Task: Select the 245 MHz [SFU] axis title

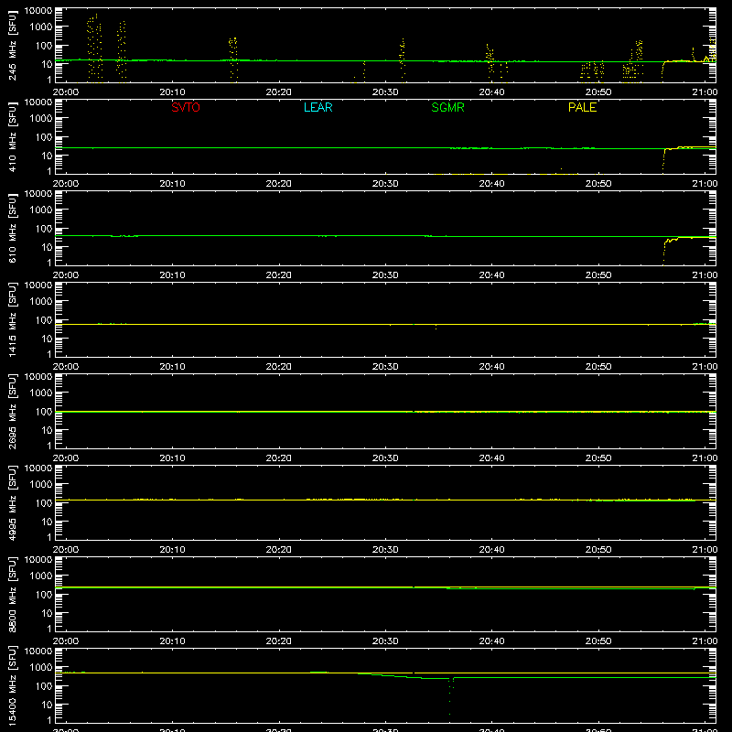Action: [12, 45]
